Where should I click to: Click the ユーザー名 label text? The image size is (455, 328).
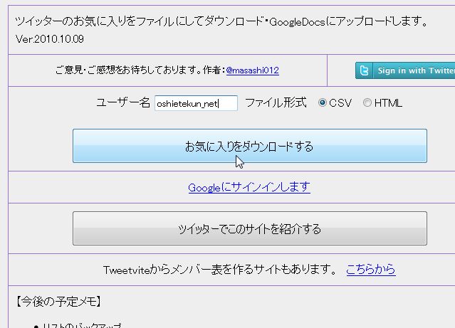(x=123, y=102)
